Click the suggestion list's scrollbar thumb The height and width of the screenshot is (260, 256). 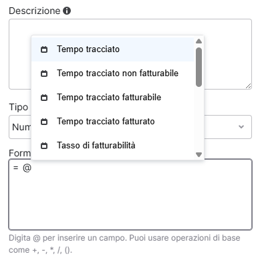click(x=199, y=67)
